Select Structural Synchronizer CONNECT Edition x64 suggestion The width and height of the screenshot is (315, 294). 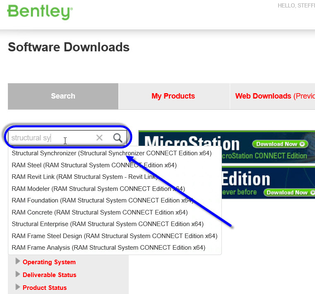pos(112,153)
